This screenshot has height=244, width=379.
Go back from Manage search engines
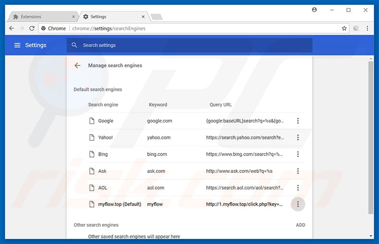coord(77,65)
